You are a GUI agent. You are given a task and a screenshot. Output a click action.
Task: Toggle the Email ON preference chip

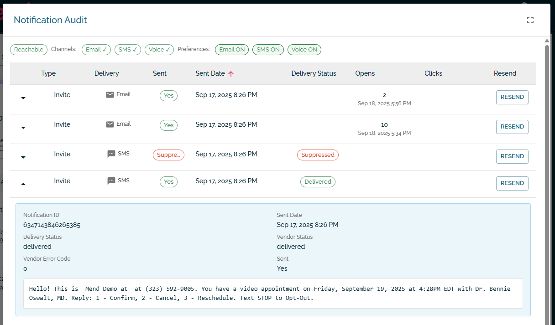point(232,50)
